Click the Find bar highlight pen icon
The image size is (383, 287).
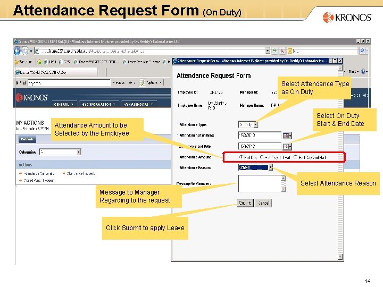tap(142, 83)
